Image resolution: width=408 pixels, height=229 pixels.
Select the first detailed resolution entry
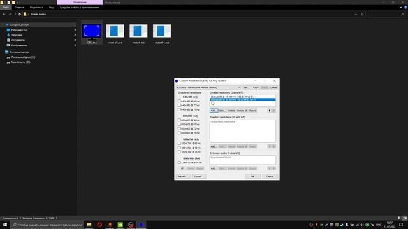[x=242, y=97]
